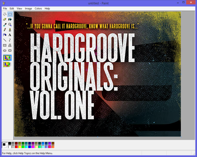Choose the straight Line tool
197x157 pixels.
click(5, 40)
